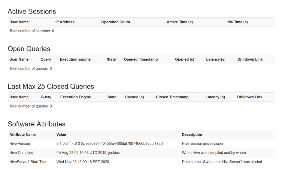Click 'Total number of sessions: 0' text
This screenshot has height=169, width=300.
32,31
